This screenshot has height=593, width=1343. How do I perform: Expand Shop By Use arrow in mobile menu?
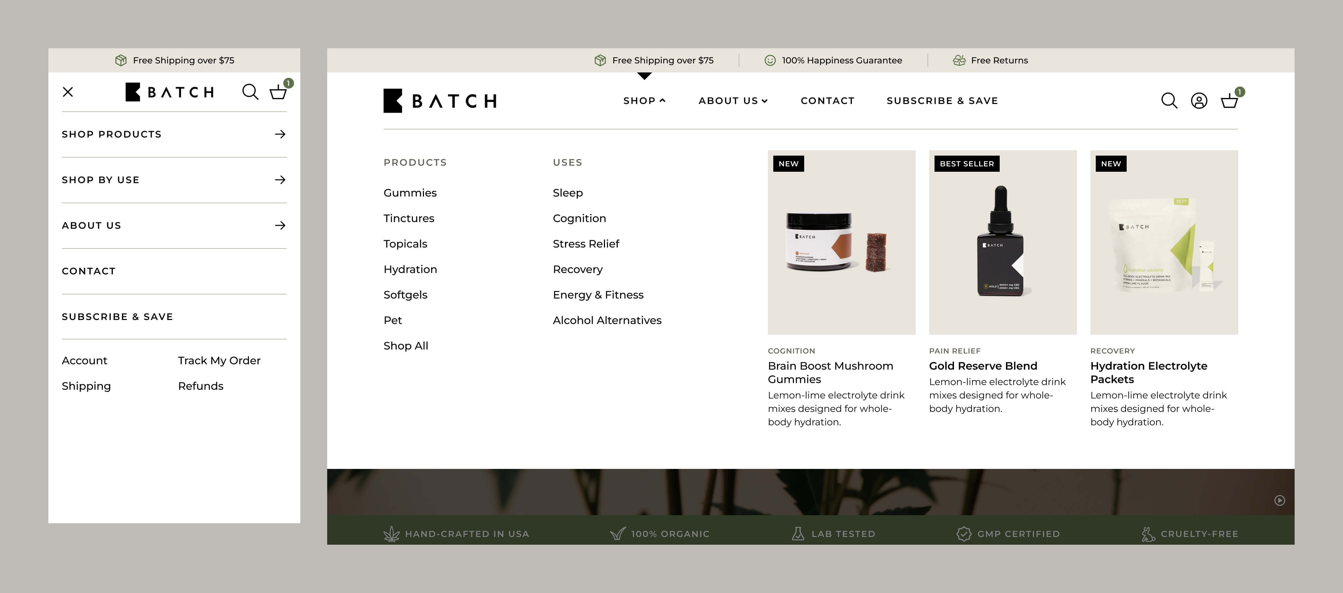[x=280, y=180]
